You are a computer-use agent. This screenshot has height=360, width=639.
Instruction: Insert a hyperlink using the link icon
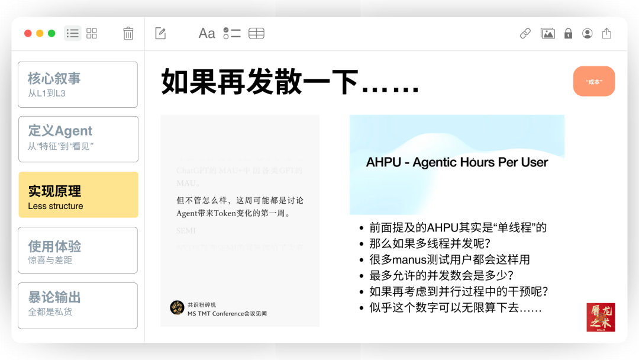coord(525,33)
